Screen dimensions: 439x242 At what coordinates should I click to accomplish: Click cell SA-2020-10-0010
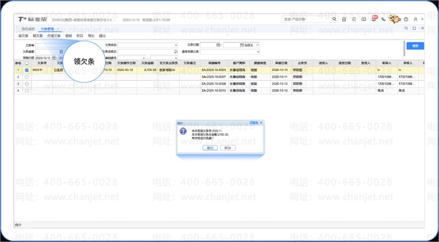coord(215,90)
